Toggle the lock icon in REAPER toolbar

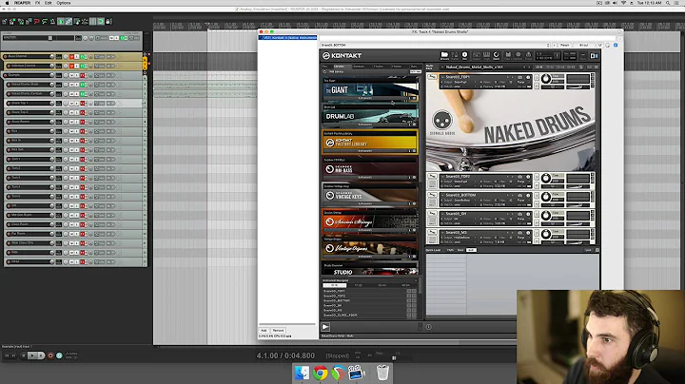click(x=108, y=21)
